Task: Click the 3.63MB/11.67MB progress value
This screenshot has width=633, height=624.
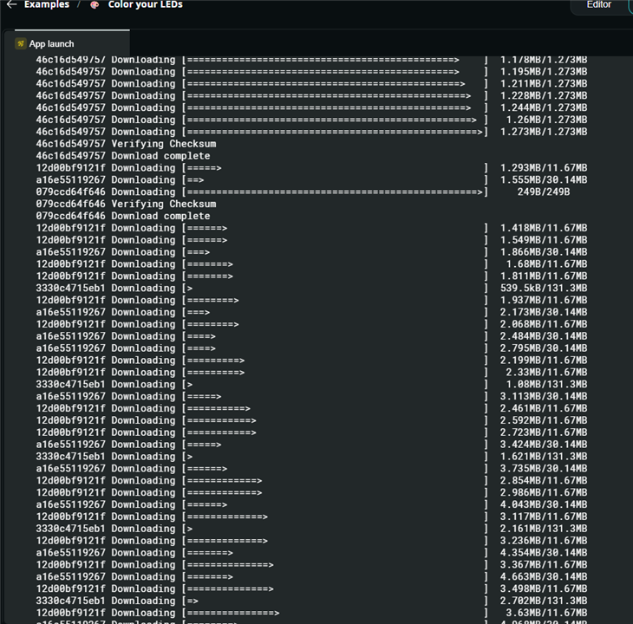Action: (x=546, y=613)
